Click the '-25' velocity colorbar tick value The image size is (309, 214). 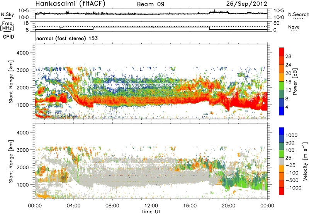pos(290,165)
